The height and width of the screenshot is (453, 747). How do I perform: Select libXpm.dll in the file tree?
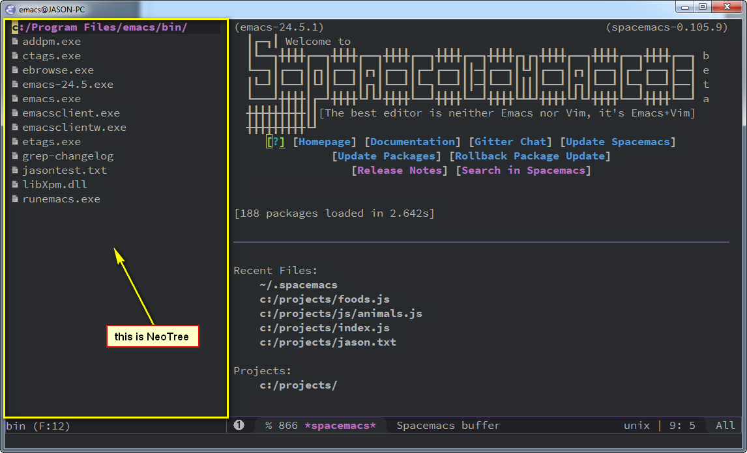point(55,185)
